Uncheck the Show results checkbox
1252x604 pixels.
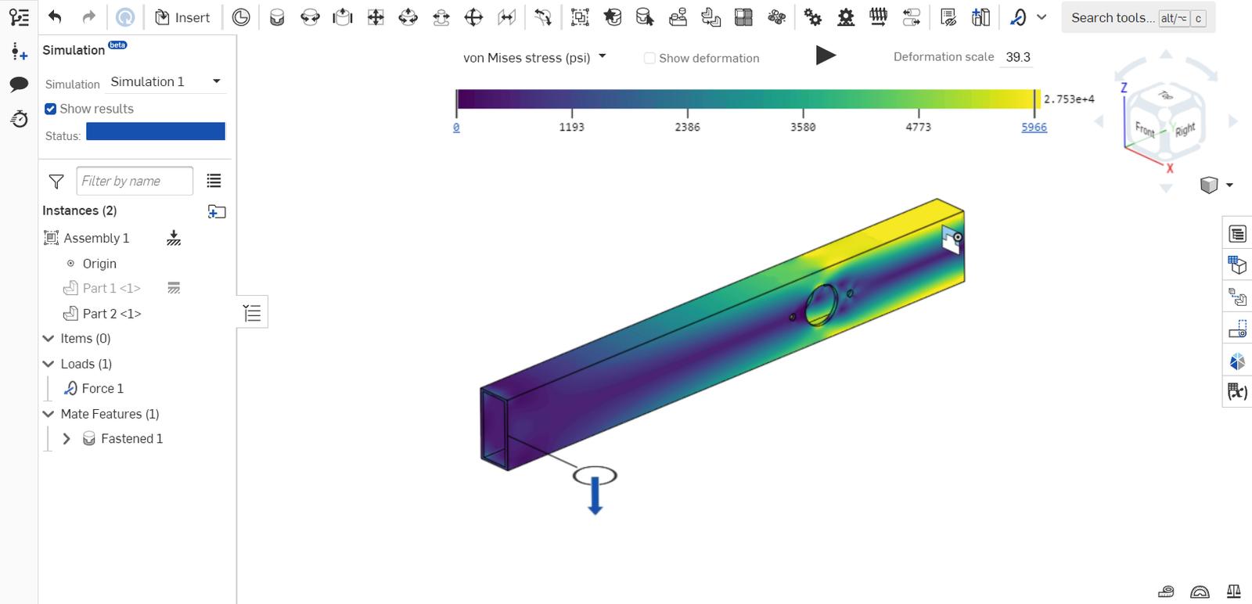click(51, 109)
